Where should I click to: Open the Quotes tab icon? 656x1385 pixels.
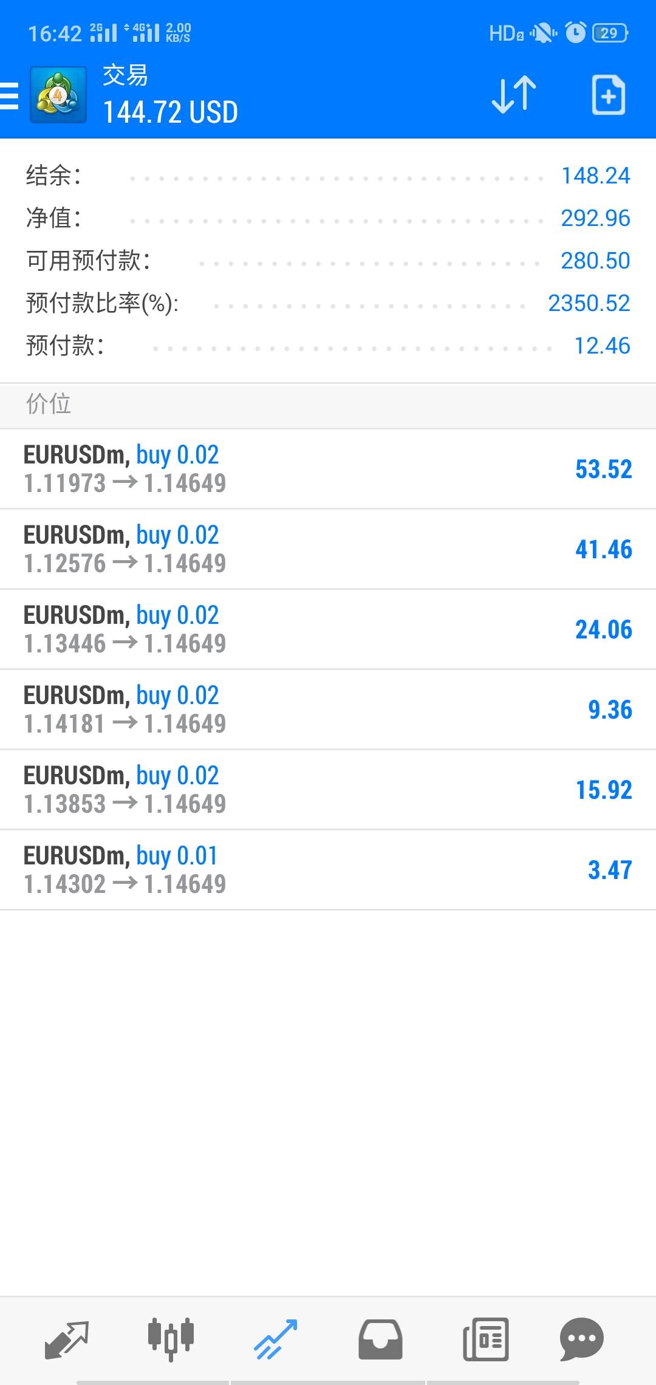pyautogui.click(x=67, y=1339)
